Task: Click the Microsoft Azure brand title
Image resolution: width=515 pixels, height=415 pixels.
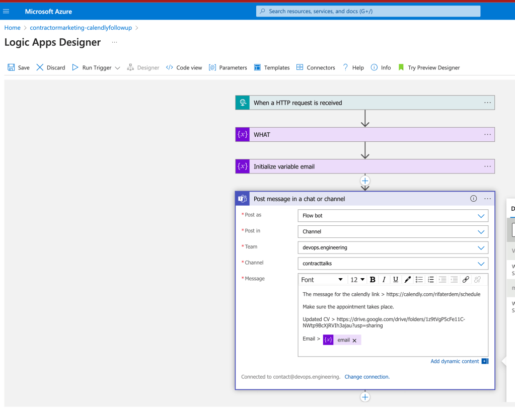Action: (x=48, y=12)
